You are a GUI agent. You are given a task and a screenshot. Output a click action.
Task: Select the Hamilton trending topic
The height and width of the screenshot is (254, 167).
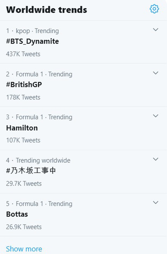coord(22,128)
